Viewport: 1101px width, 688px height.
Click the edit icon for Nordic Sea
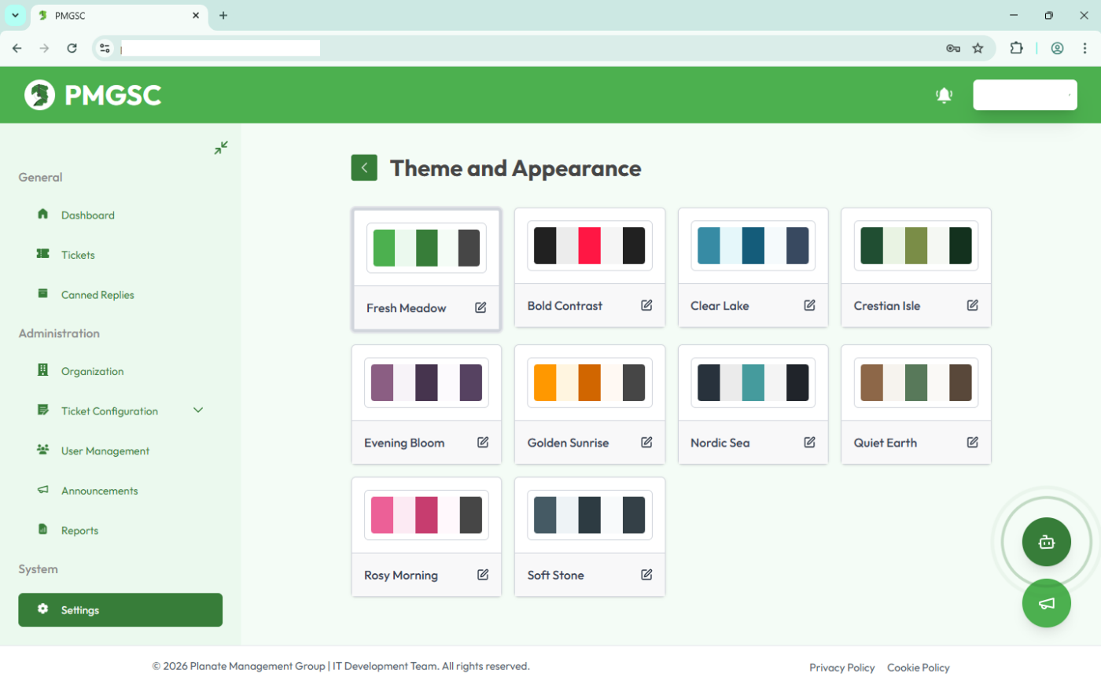(809, 442)
